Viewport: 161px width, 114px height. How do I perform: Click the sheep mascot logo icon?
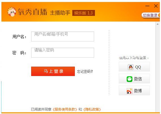[12, 12]
